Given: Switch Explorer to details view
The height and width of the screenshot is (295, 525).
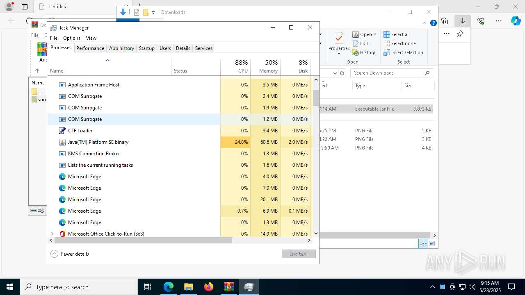Looking at the screenshot, I should click(423, 243).
